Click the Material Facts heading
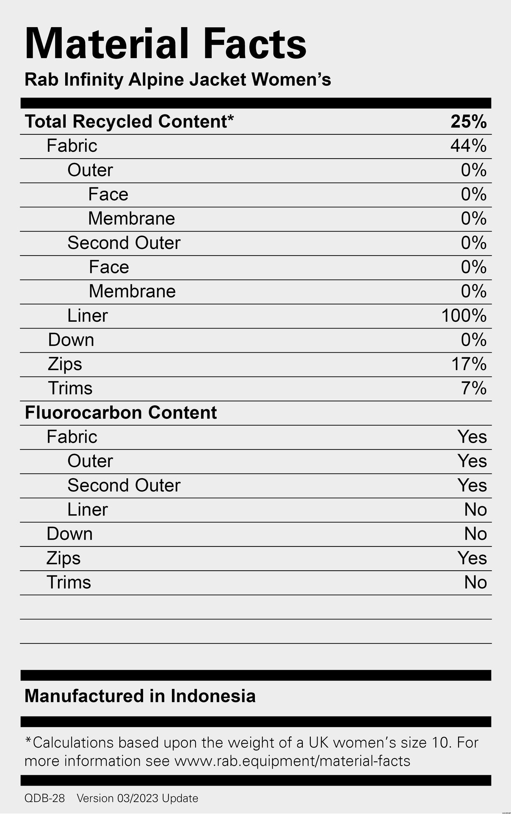Image resolution: width=511 pixels, height=814 pixels. (166, 44)
